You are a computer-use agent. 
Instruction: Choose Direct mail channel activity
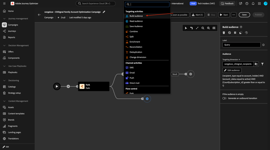point(147,83)
